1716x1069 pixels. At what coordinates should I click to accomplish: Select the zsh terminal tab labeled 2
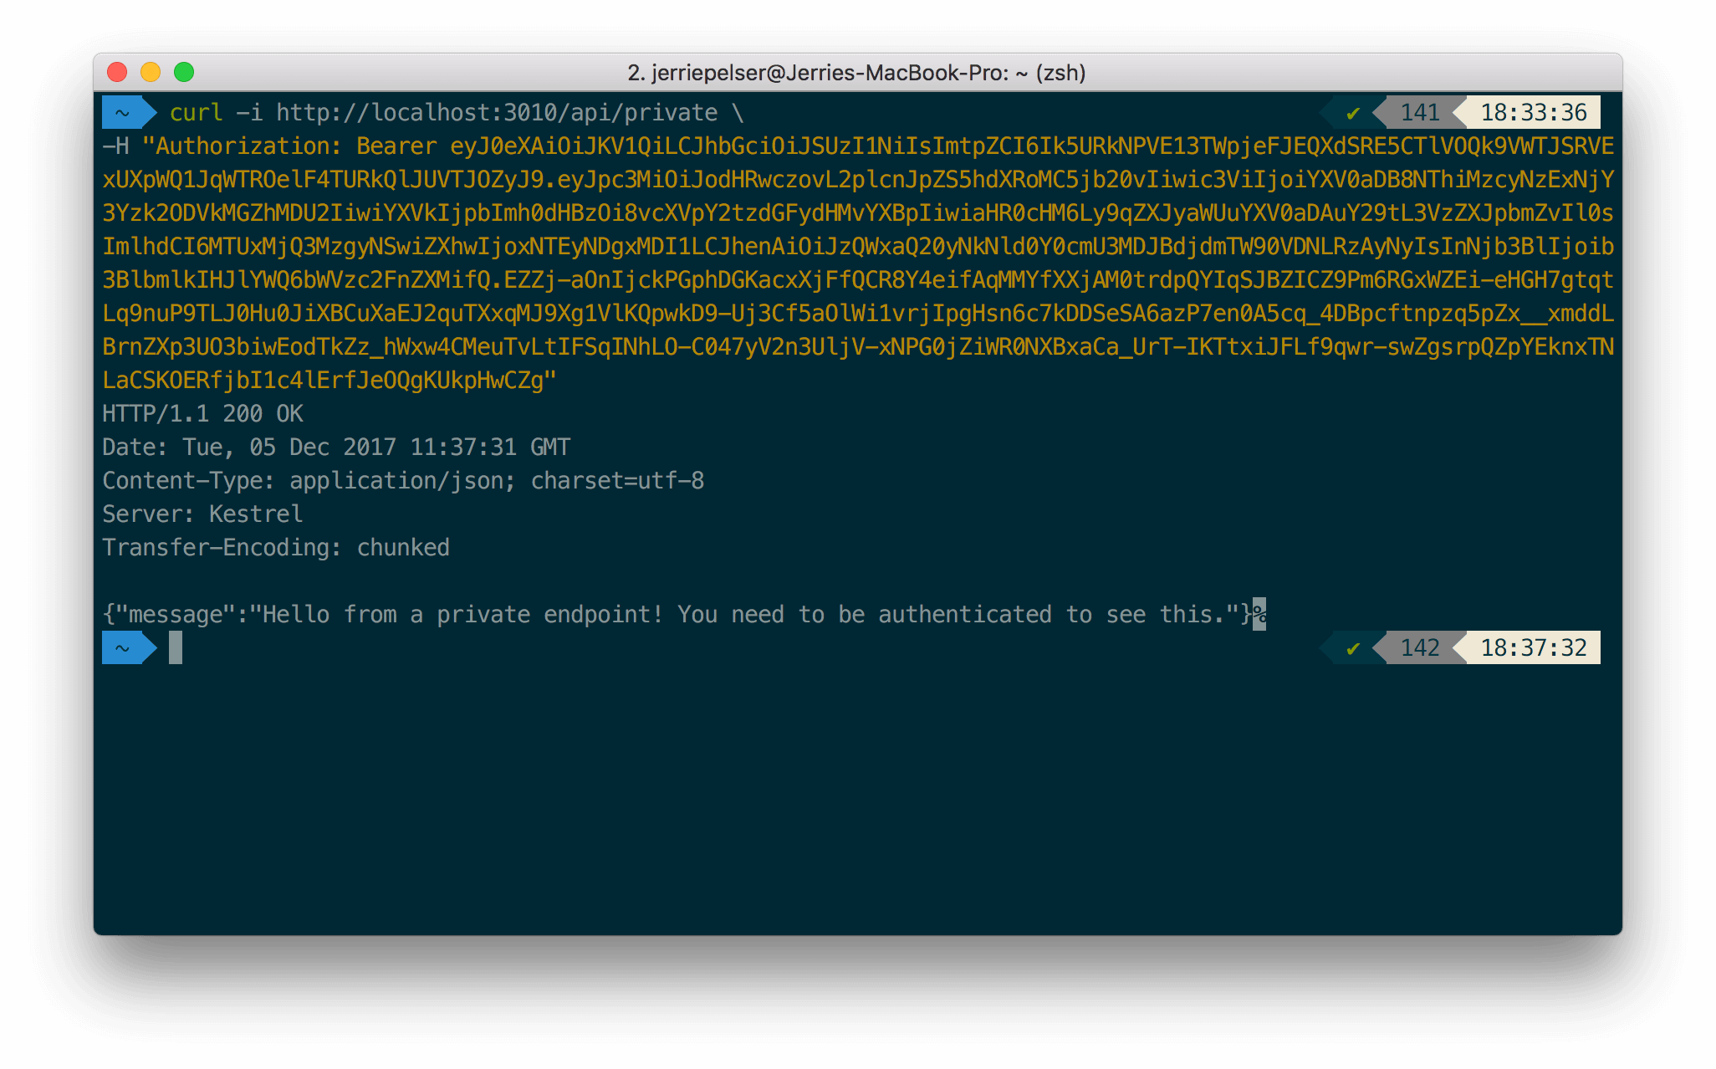858,73
